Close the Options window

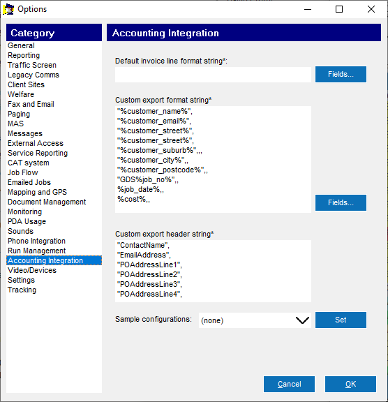(371, 9)
